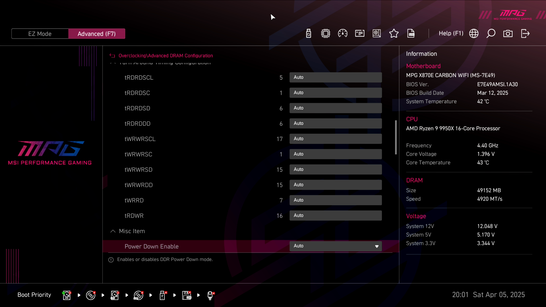Viewport: 546px width, 307px height.
Task: Open the magnifier search icon
Action: coord(491,34)
